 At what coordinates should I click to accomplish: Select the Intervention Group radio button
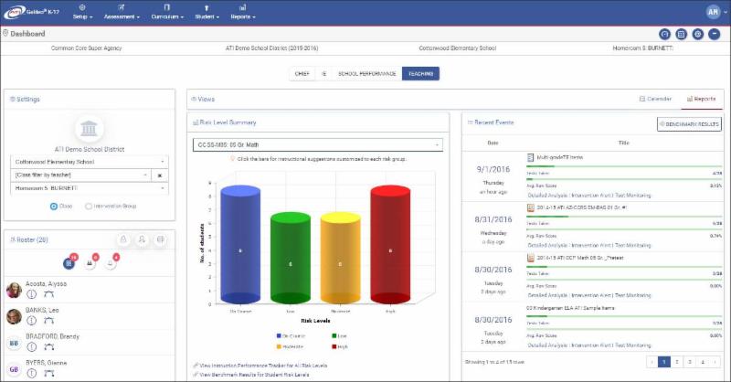(88, 207)
